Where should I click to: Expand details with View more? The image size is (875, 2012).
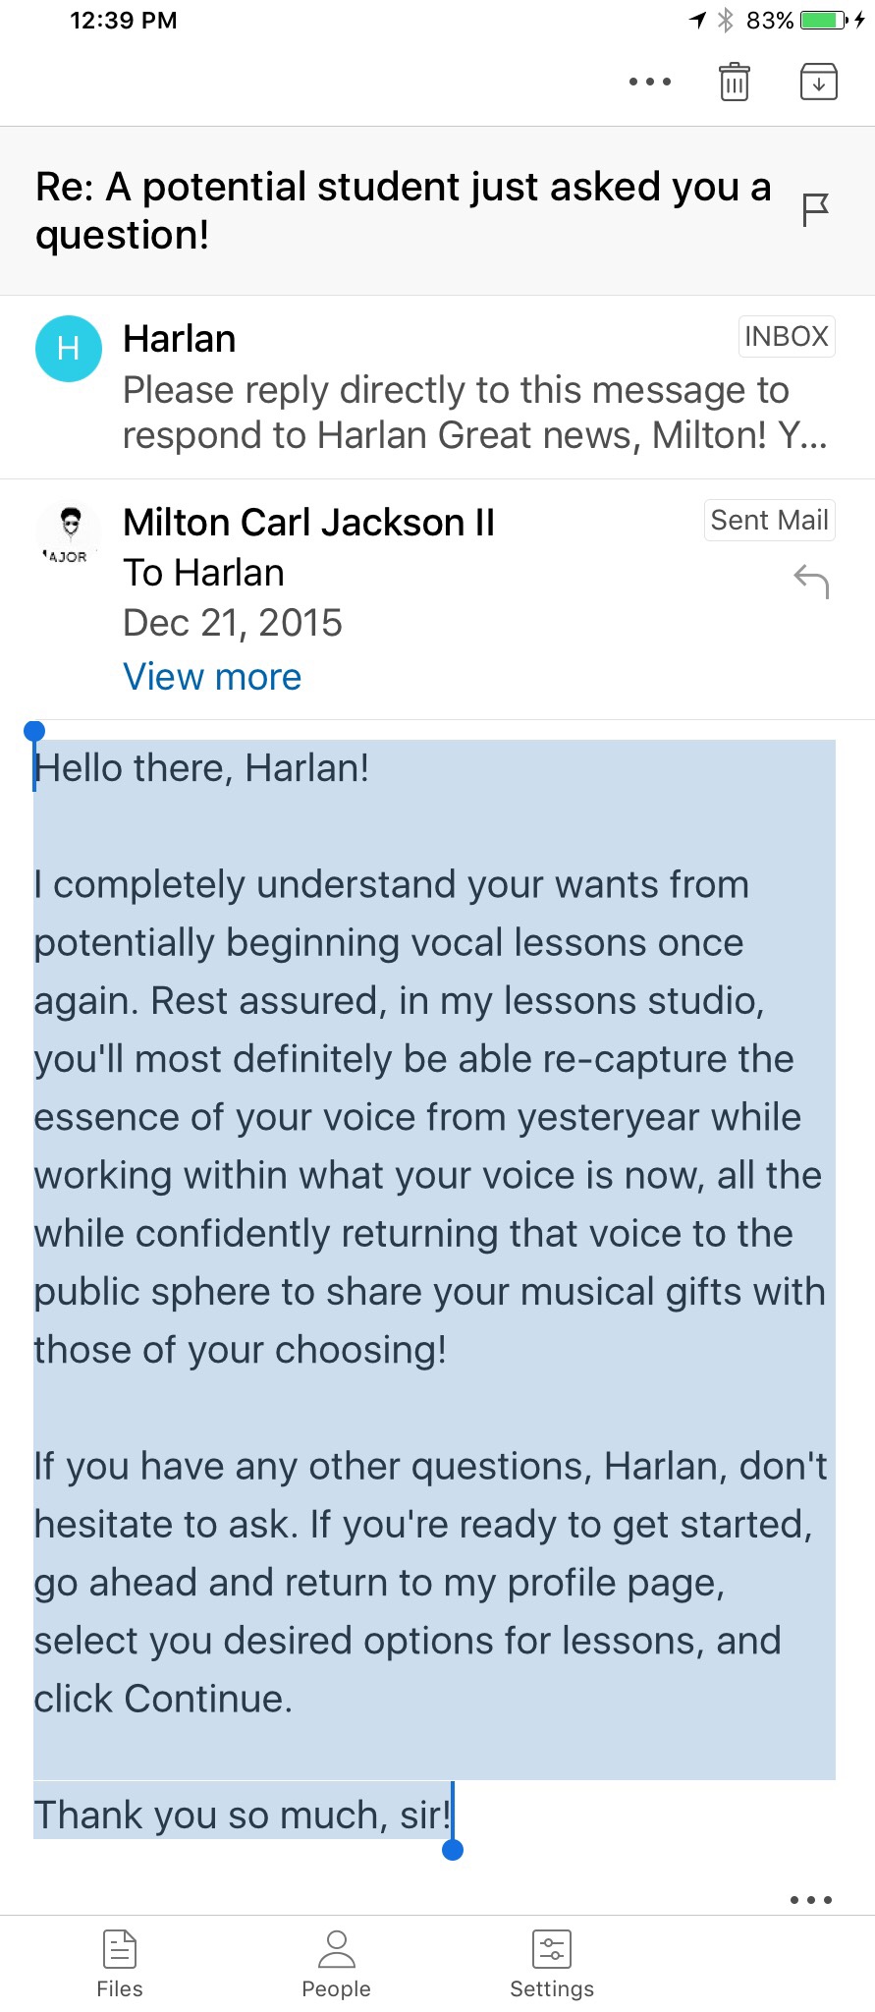[x=212, y=677]
